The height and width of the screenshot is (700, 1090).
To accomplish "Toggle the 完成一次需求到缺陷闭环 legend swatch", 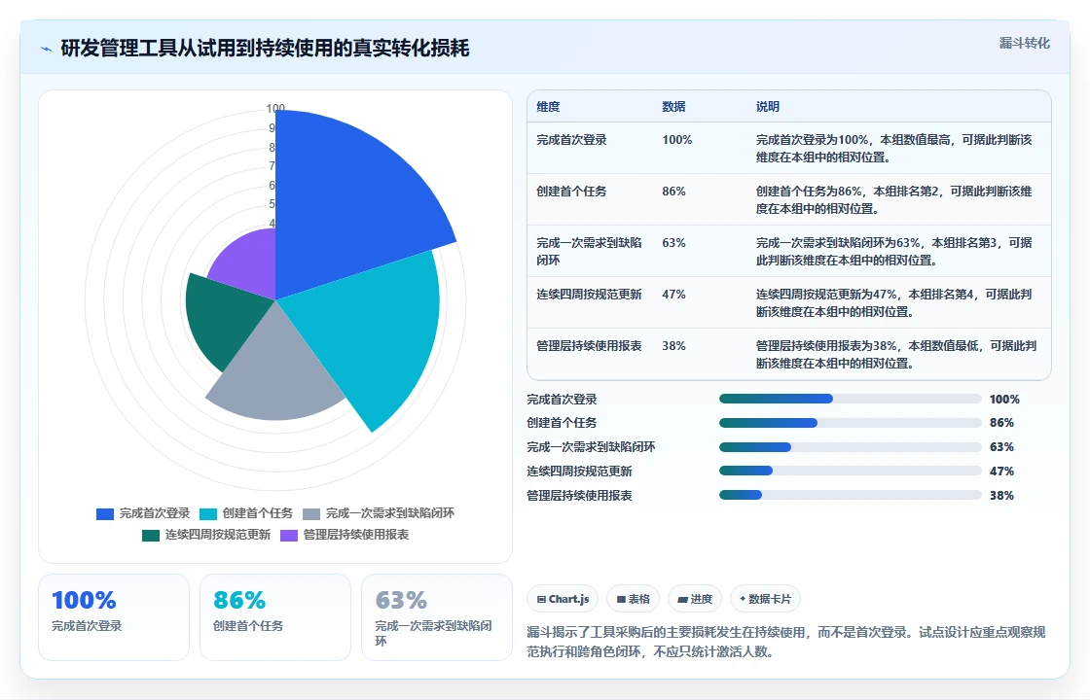I will (x=311, y=514).
